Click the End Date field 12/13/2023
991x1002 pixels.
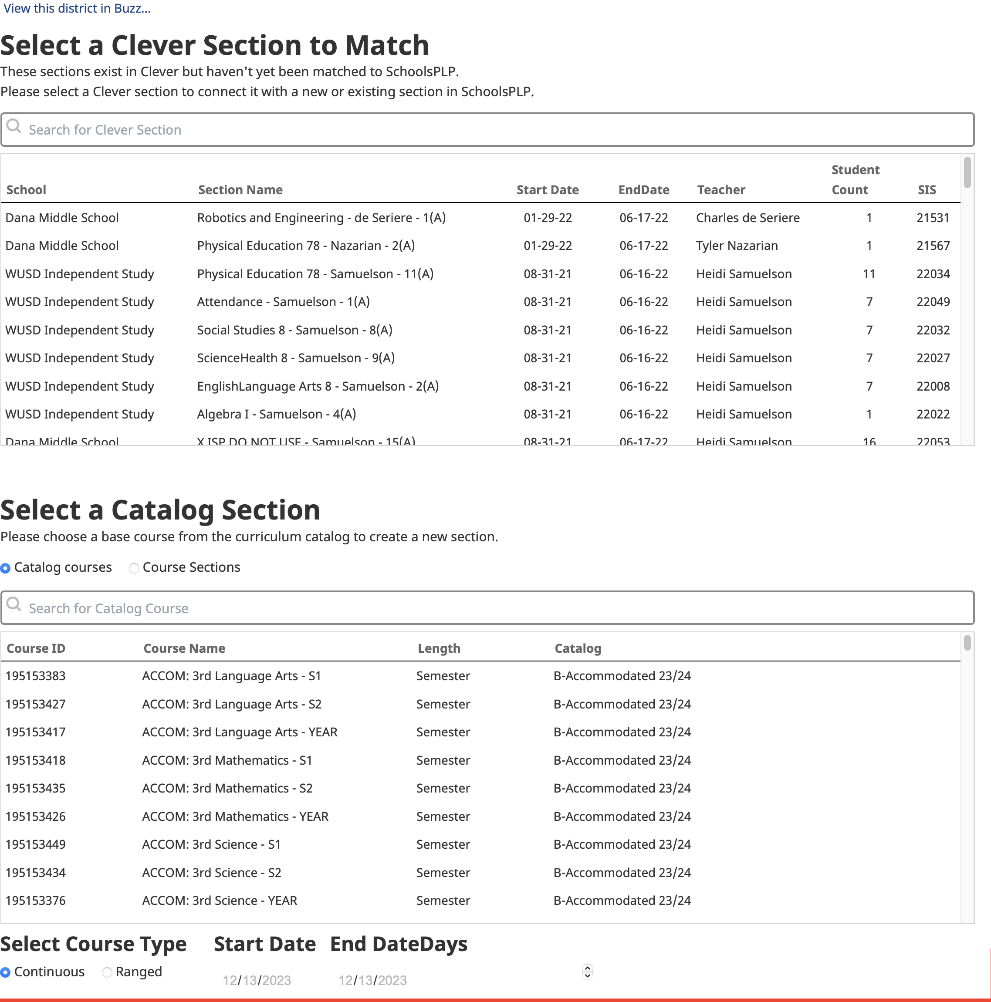(x=372, y=980)
